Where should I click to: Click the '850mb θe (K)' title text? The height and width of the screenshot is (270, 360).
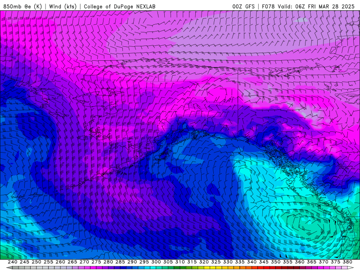click(22, 6)
